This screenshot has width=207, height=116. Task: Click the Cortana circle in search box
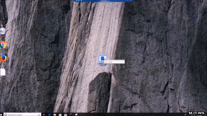[6, 115]
